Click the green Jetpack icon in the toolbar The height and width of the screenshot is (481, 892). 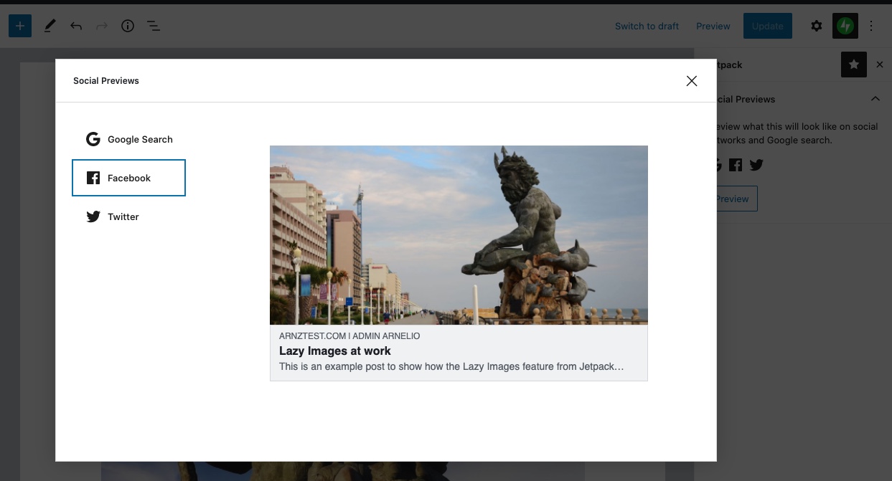pos(845,25)
